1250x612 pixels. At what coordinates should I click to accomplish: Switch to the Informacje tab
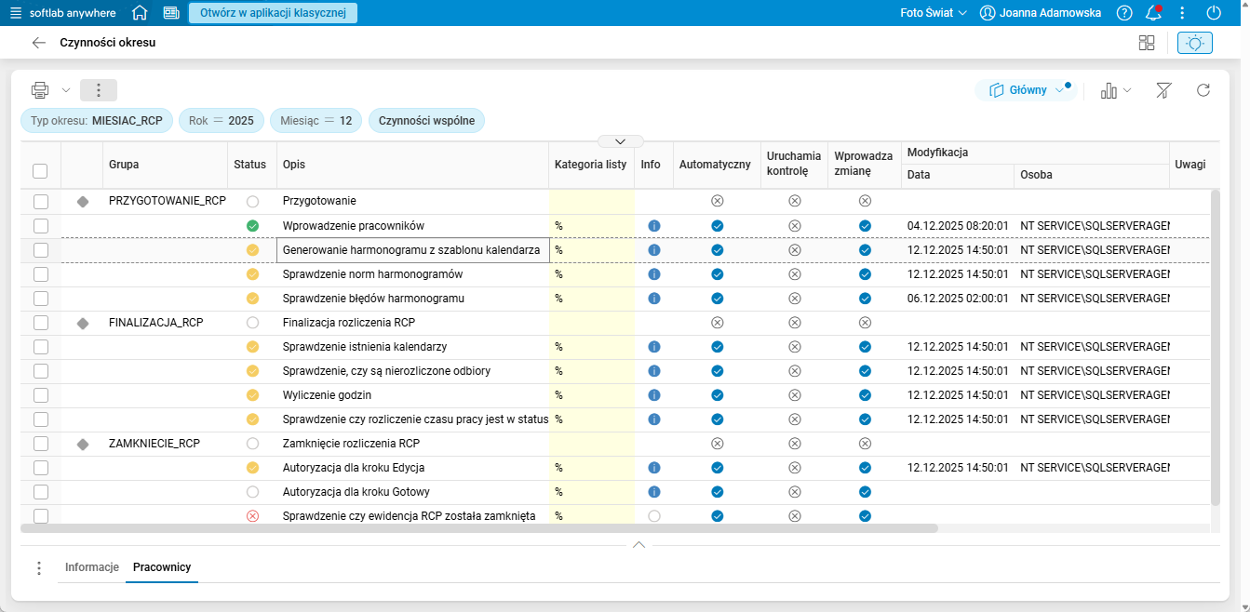pos(91,567)
